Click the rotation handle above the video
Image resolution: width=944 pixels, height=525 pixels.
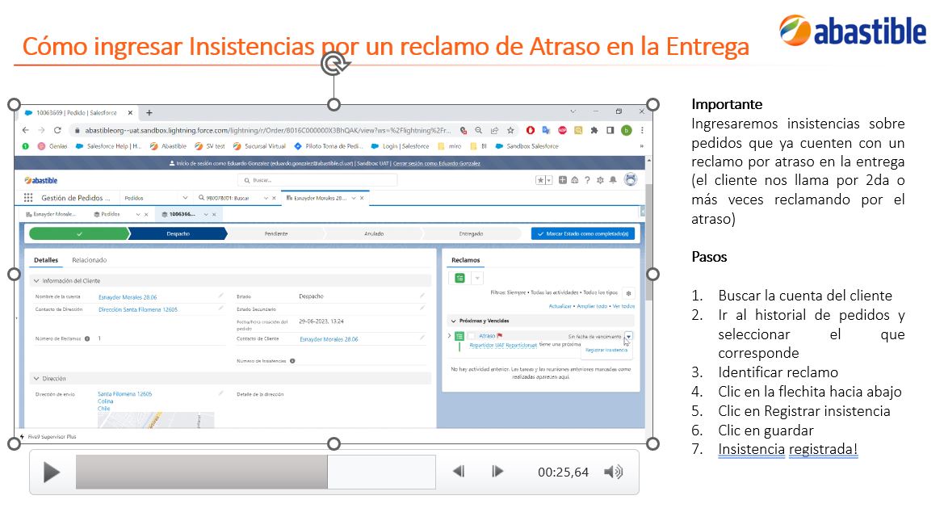pos(334,63)
